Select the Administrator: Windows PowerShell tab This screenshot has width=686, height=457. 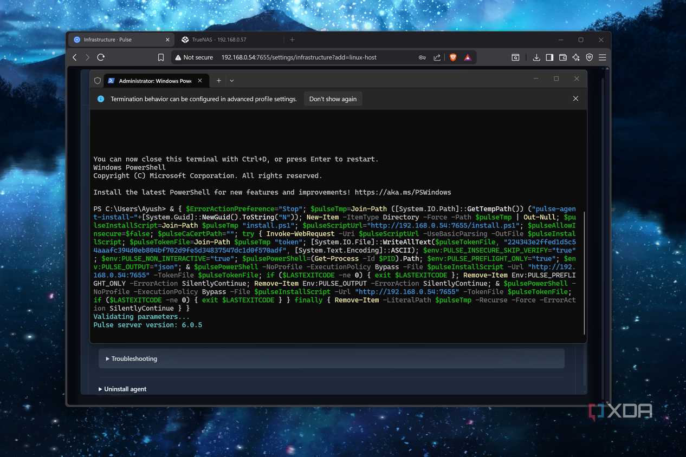[156, 81]
